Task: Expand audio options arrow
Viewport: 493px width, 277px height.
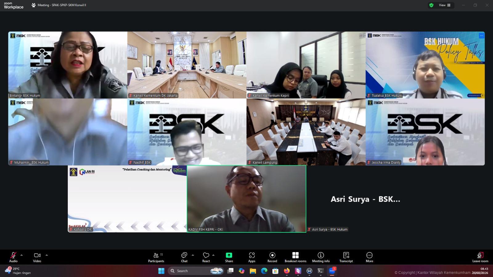Action: pyautogui.click(x=22, y=255)
